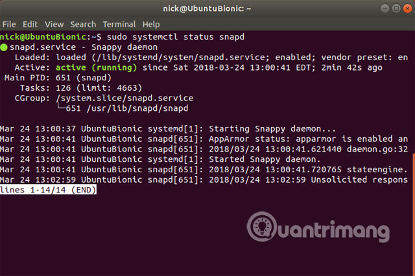
Task: Open the Terminal menu
Action: point(119,25)
